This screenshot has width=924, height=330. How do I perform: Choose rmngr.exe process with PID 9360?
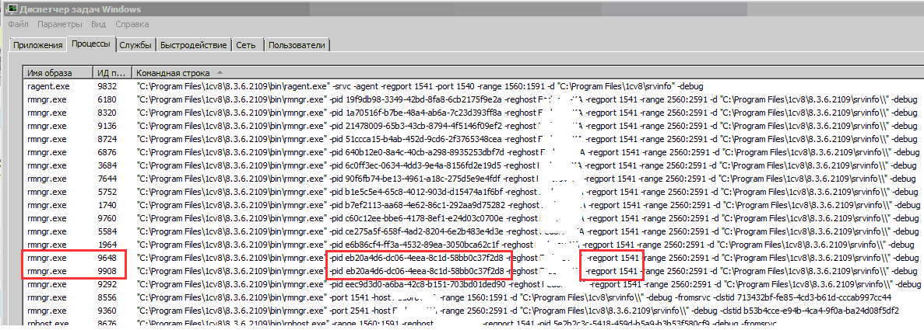(x=48, y=310)
